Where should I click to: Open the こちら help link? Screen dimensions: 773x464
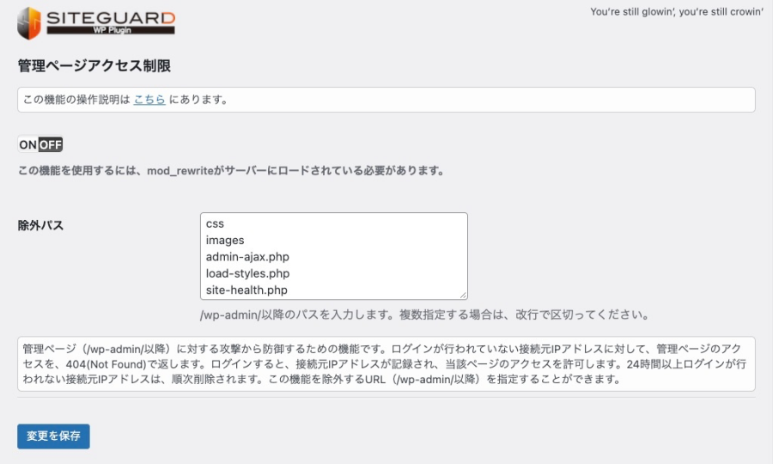click(x=149, y=100)
